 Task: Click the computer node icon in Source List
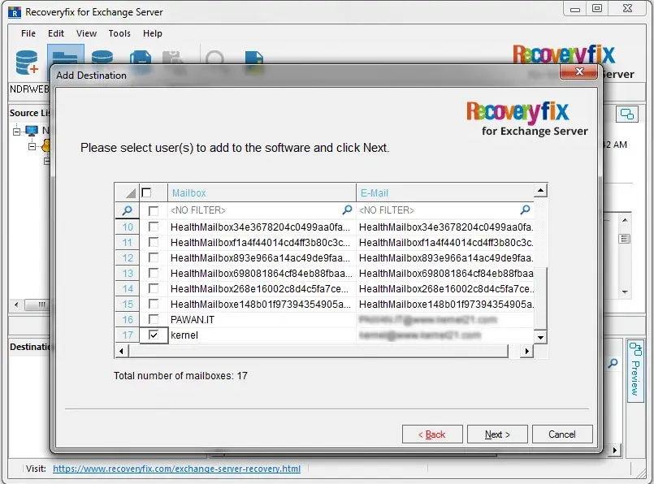32,131
